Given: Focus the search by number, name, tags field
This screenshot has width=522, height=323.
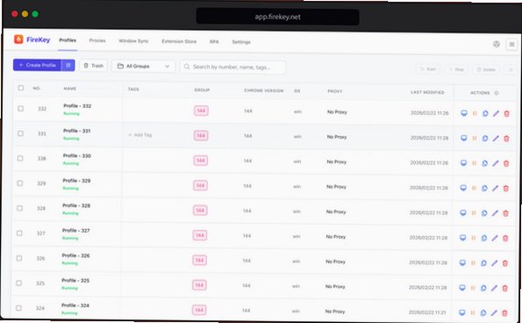Looking at the screenshot, I should pyautogui.click(x=233, y=67).
